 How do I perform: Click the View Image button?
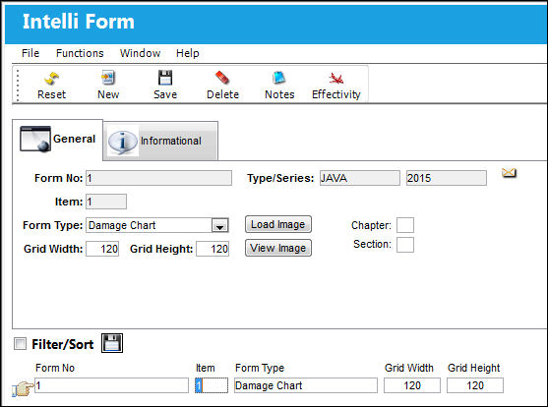pyautogui.click(x=278, y=248)
